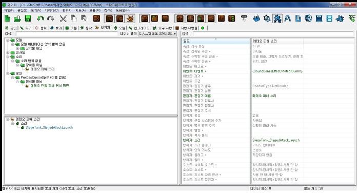
Task: Select the bold 편집기: 편집기 이름 field row
Action: click(216, 96)
